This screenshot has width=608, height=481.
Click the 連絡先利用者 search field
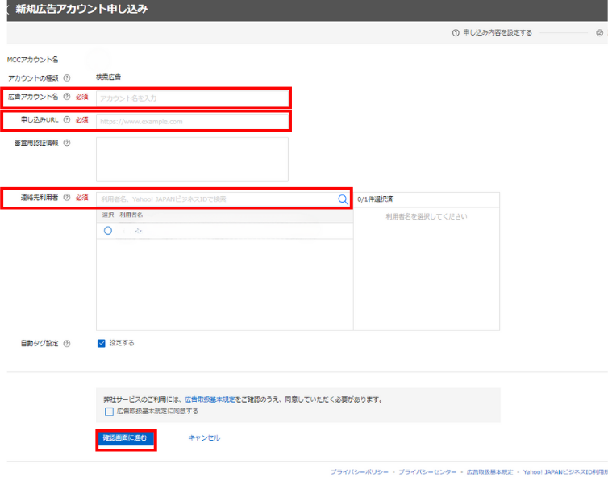(x=214, y=199)
